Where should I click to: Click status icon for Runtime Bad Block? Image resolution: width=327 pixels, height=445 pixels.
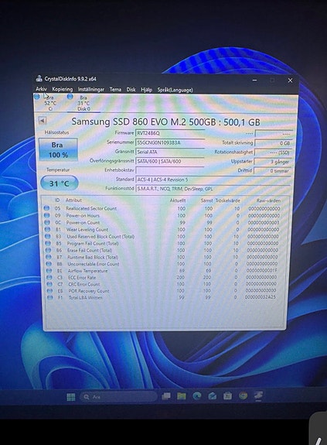click(49, 257)
